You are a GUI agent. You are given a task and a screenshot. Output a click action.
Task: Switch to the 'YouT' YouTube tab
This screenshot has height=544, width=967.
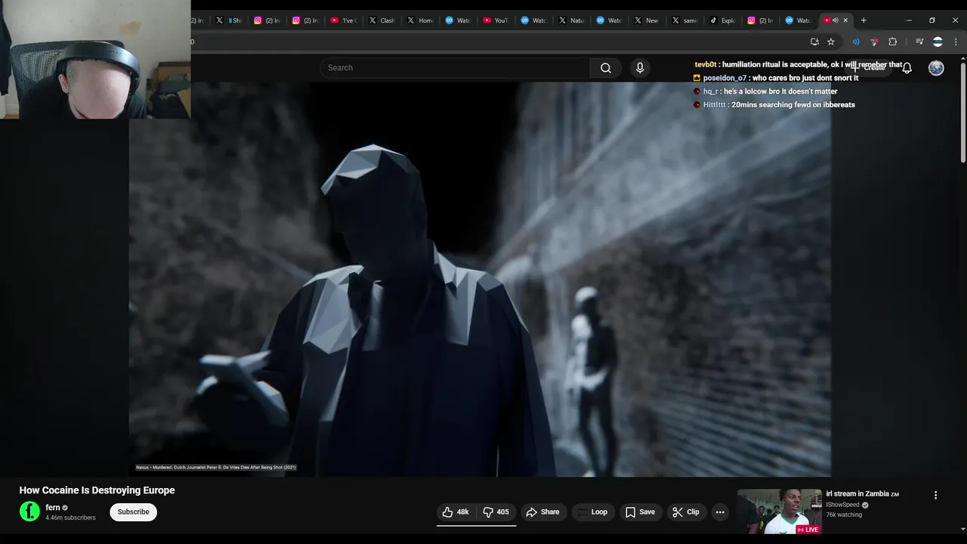coord(496,20)
